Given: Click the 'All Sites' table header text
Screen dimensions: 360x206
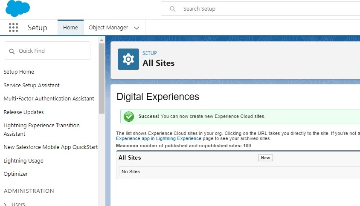Looking at the screenshot, I should click(x=130, y=157).
